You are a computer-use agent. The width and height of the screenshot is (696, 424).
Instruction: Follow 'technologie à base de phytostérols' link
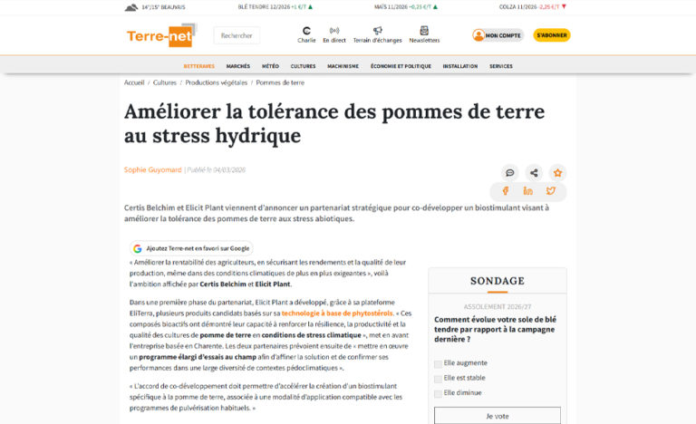pos(337,313)
